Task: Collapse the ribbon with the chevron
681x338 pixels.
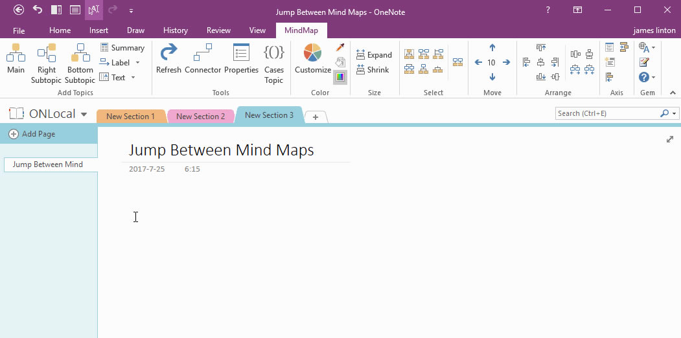Action: tap(673, 93)
